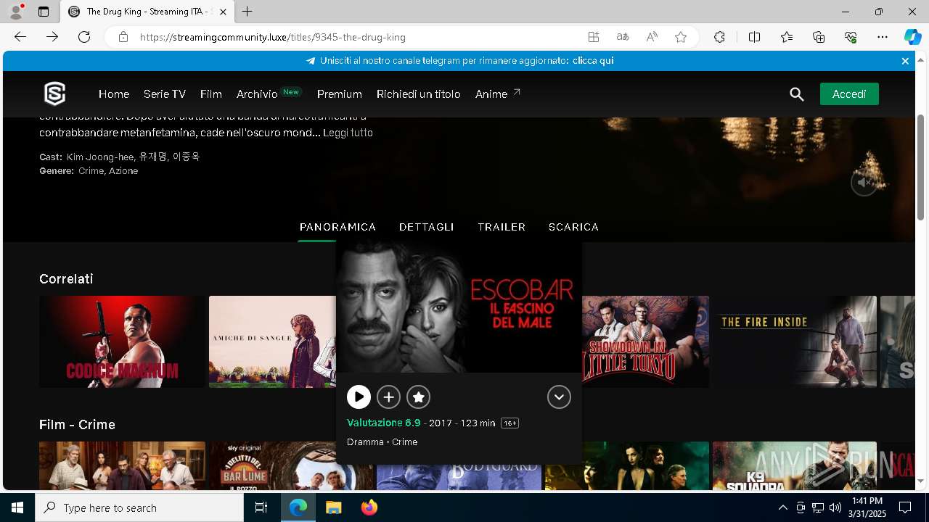This screenshot has height=522, width=929.
Task: Add Escobar to my list with plus icon
Action: coord(389,397)
